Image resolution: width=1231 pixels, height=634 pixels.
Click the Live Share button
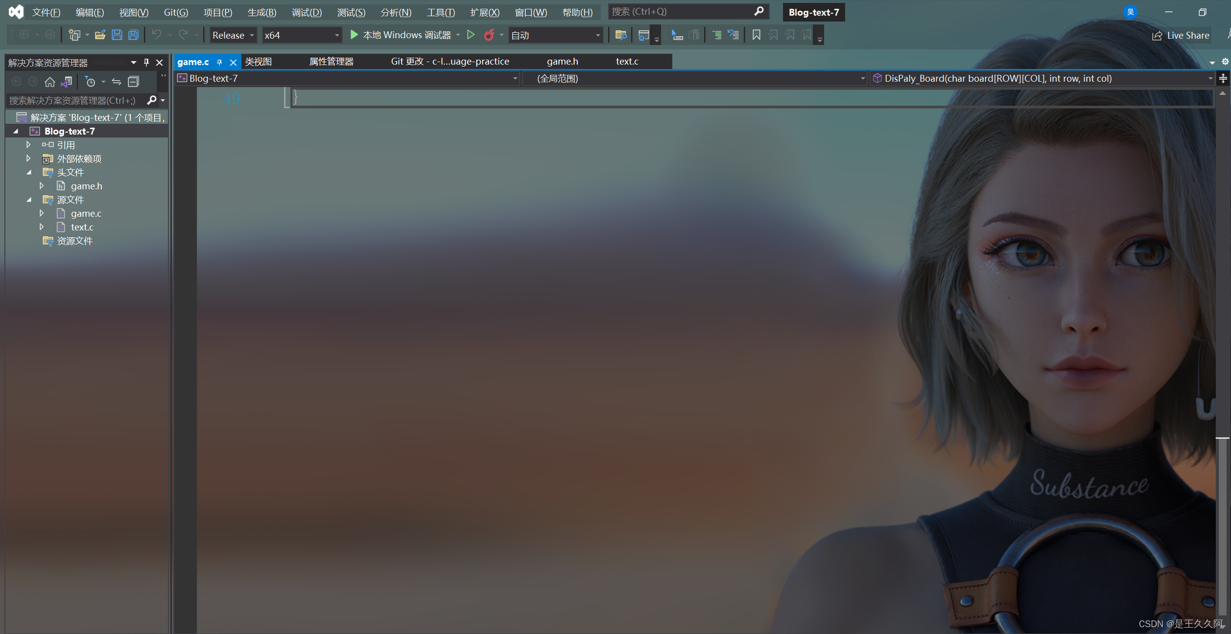tap(1181, 35)
